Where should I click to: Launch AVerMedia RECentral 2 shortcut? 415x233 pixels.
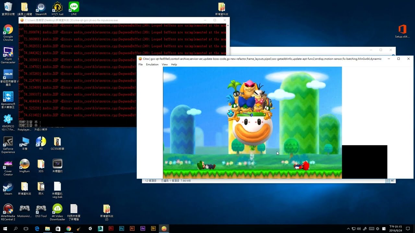(8, 212)
